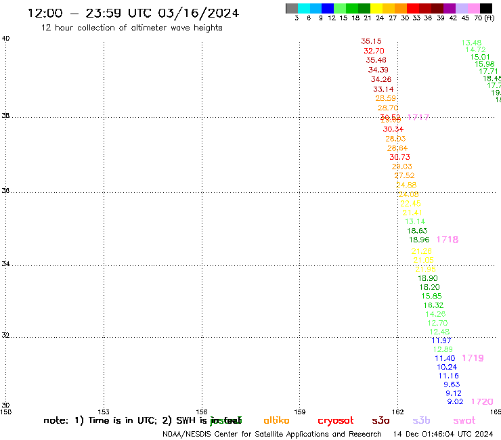This screenshot has width=501, height=440.
Task: Click the lavender swatch in the color scale
Action: (x=461, y=8)
